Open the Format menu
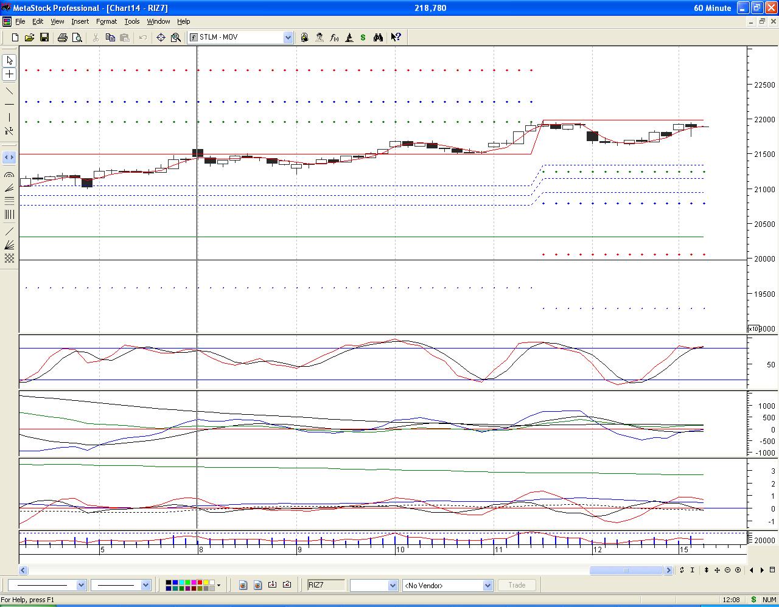Viewport: 779px width, 607px height. tap(107, 21)
